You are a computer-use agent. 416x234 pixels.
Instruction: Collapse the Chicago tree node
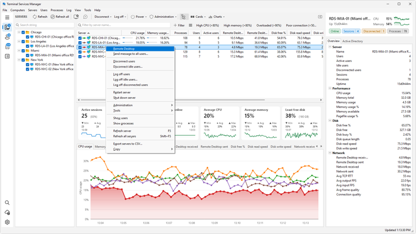point(19,32)
